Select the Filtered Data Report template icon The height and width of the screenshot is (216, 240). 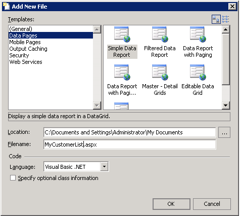(x=160, y=34)
